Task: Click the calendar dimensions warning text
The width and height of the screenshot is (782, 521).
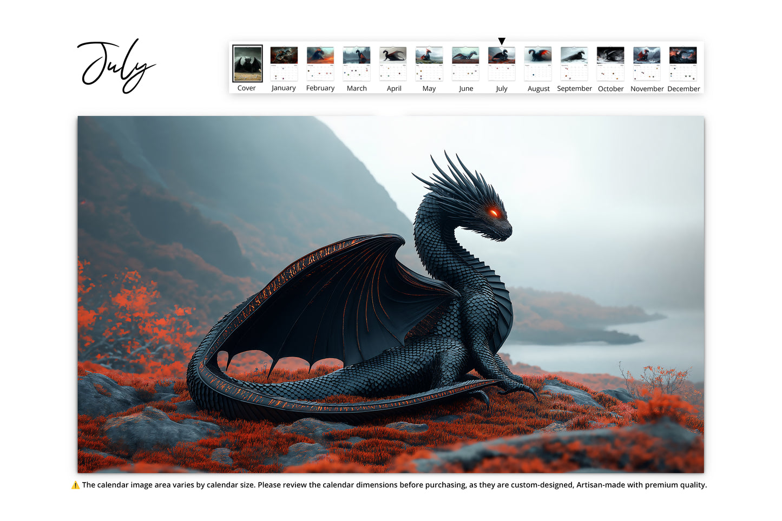Action: (x=395, y=485)
